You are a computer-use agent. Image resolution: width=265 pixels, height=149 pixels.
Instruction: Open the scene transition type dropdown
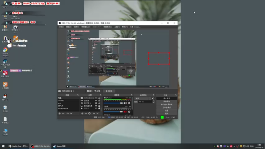pos(143,98)
